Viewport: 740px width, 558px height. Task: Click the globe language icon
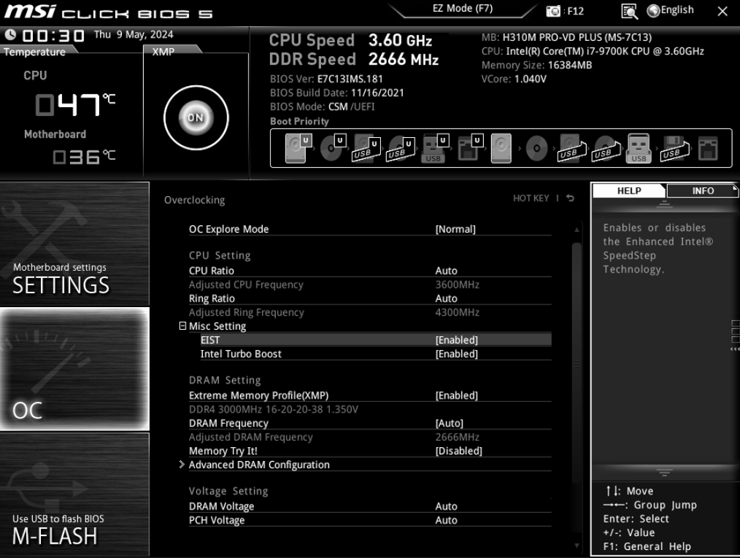pos(653,11)
